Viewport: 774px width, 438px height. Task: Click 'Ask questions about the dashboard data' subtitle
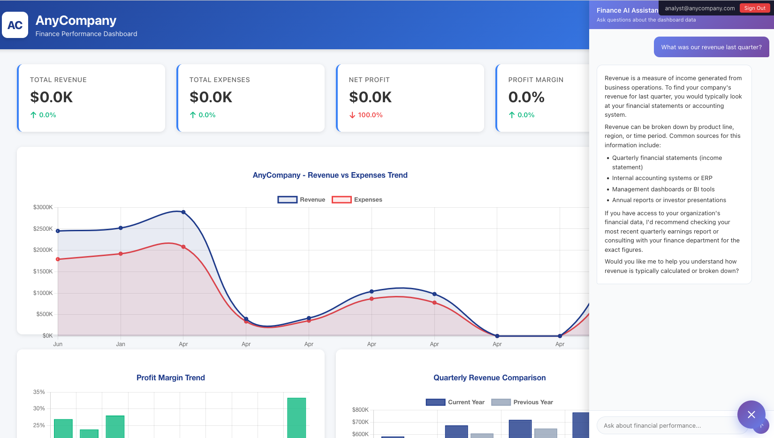tap(646, 20)
